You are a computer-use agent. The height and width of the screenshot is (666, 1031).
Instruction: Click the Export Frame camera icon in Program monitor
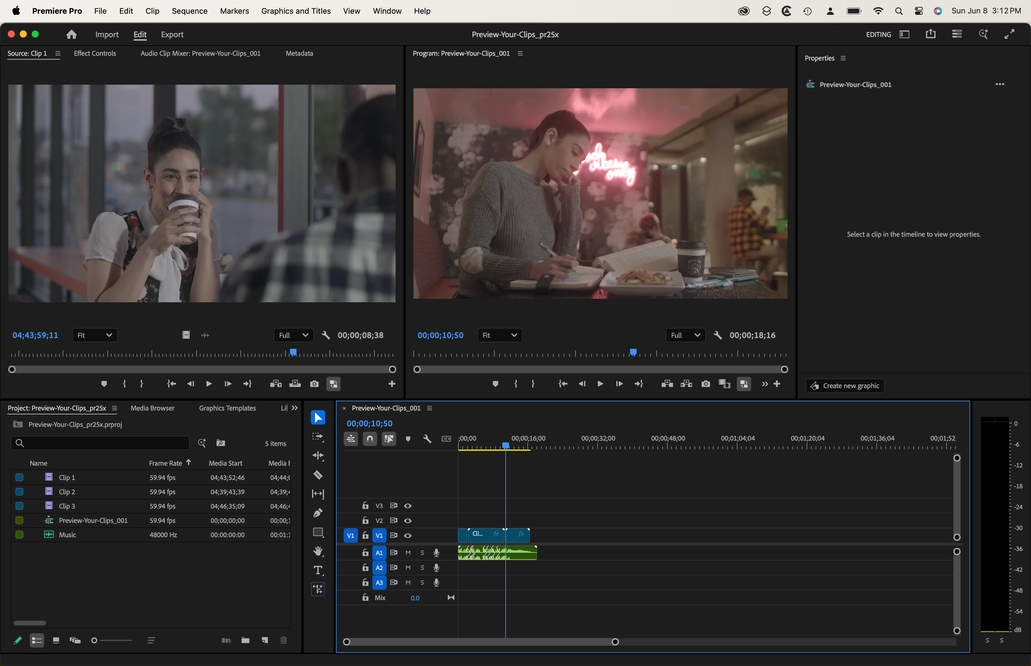point(706,384)
